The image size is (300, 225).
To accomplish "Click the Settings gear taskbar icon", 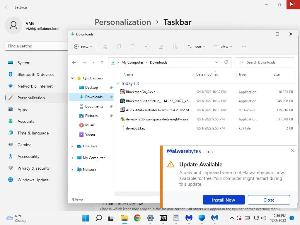I will (x=150, y=218).
